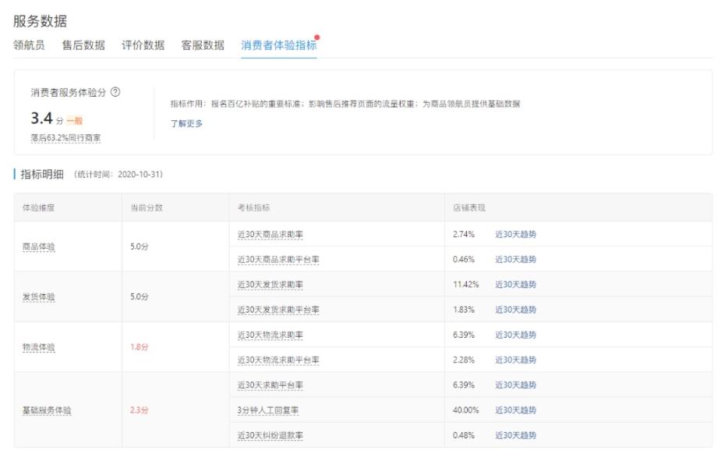Click the 发货体验 dimension label

pyautogui.click(x=39, y=297)
